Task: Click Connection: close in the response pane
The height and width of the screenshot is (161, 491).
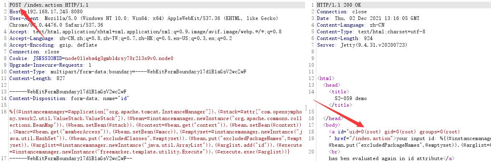Action: pyautogui.click(x=342, y=12)
